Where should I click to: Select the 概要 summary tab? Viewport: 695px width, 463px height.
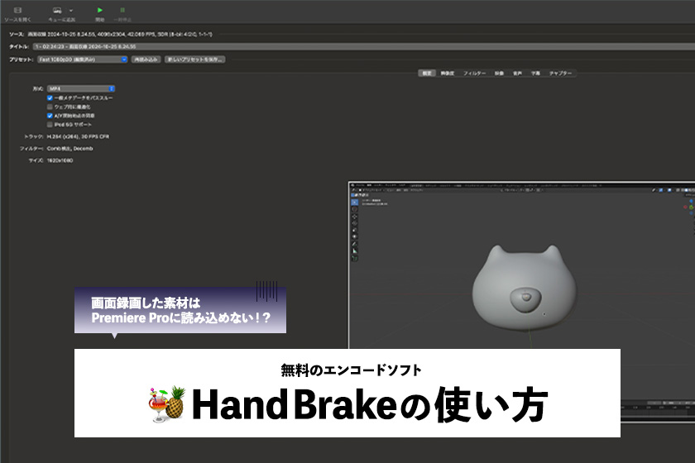pyautogui.click(x=427, y=73)
